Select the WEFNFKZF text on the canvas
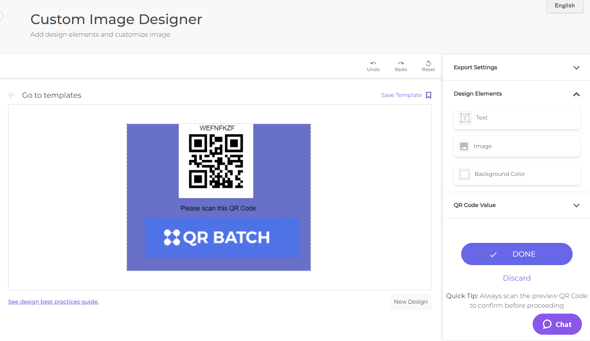The width and height of the screenshot is (590, 341). [217, 128]
